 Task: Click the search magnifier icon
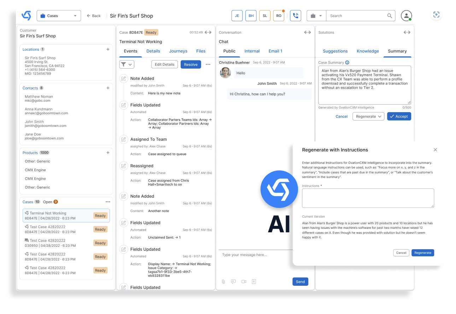pos(390,16)
